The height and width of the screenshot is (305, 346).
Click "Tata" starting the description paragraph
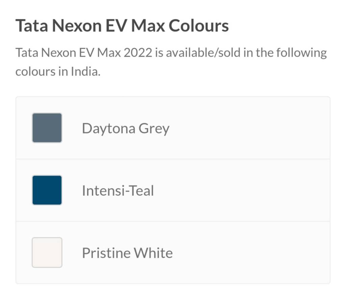coord(26,53)
